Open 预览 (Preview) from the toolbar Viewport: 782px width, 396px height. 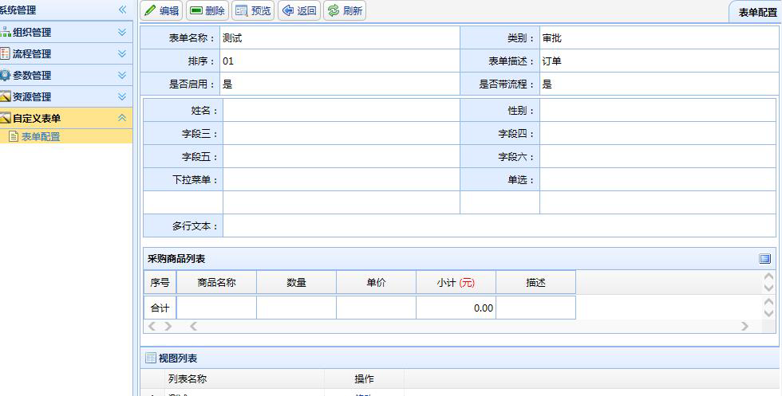click(x=253, y=11)
